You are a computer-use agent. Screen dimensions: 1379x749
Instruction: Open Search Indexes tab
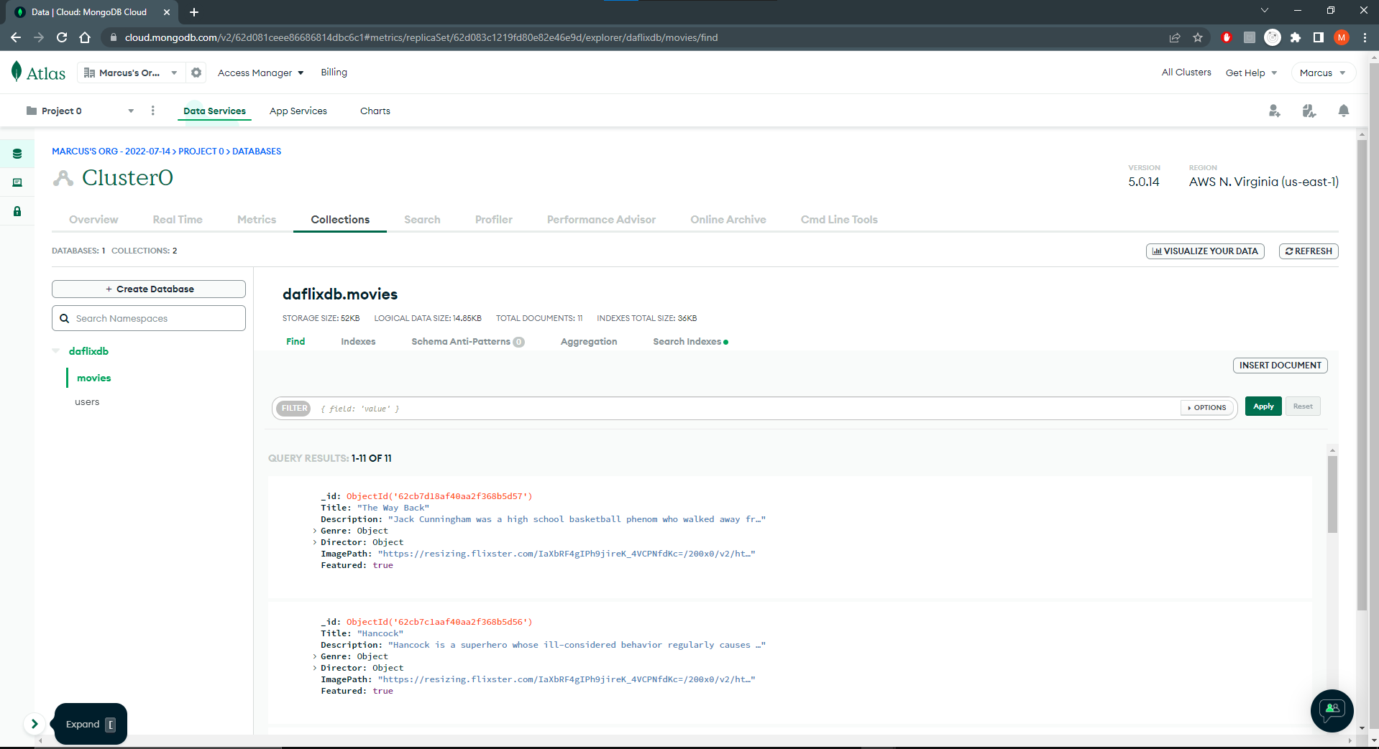[690, 341]
